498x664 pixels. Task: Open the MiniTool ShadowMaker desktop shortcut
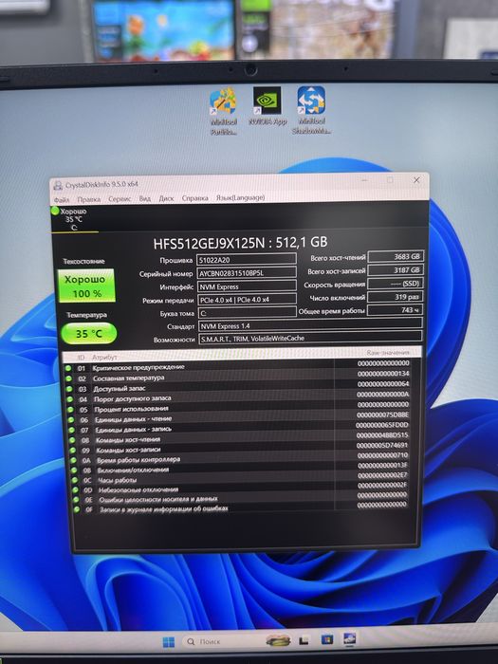pos(311,110)
